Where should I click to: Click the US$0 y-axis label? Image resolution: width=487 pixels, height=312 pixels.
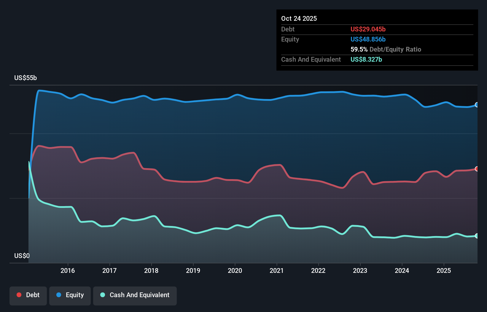pyautogui.click(x=22, y=256)
